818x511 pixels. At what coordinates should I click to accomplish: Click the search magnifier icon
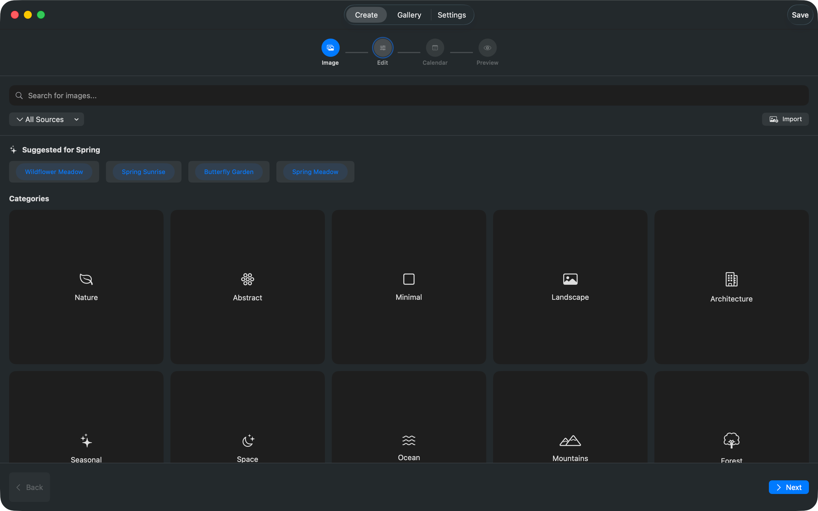[x=19, y=96]
